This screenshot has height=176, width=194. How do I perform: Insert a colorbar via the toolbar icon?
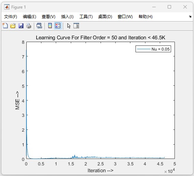50,26
